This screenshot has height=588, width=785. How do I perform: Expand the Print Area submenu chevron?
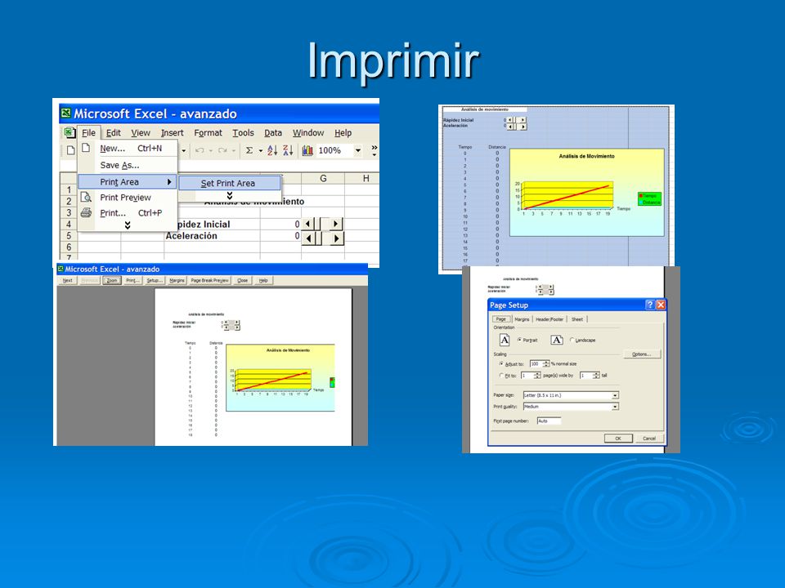pos(230,195)
